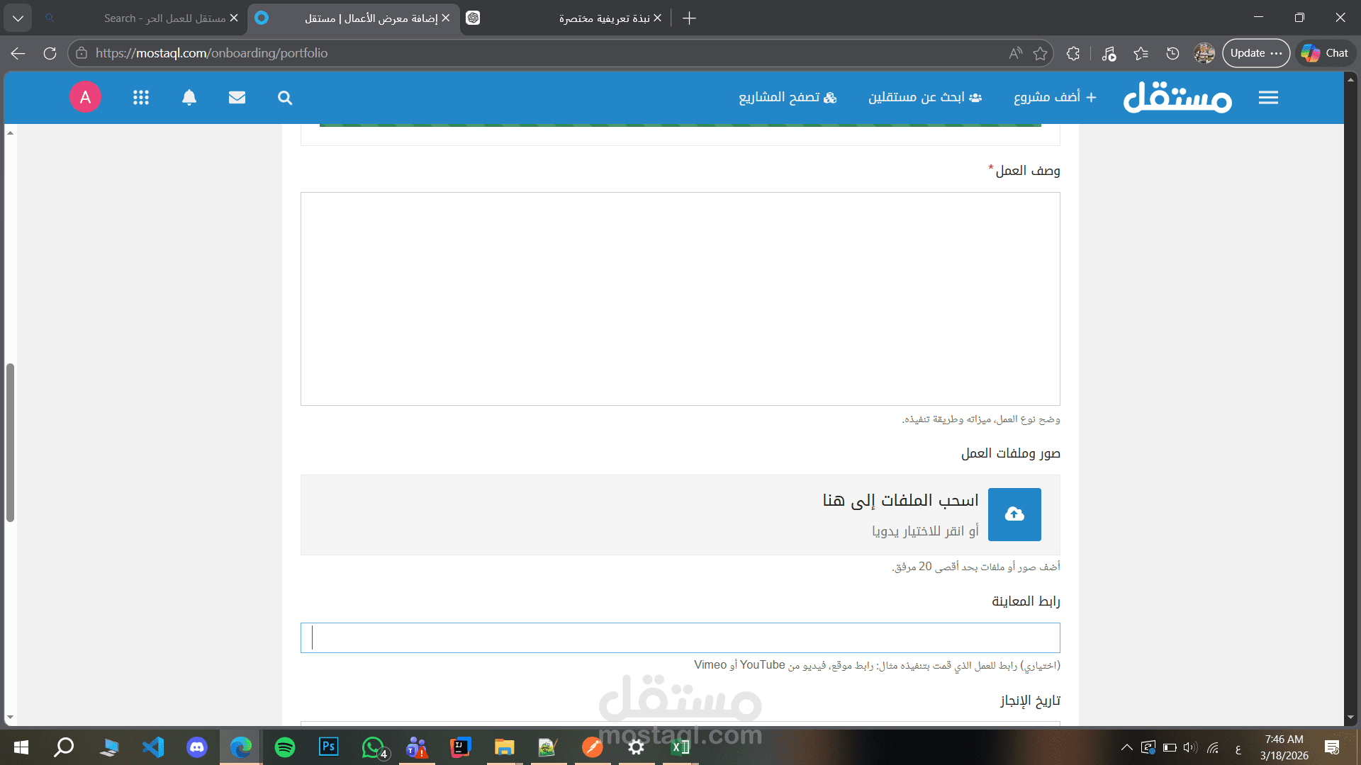1361x765 pixels.
Task: Click the pink user avatar A
Action: [x=85, y=97]
